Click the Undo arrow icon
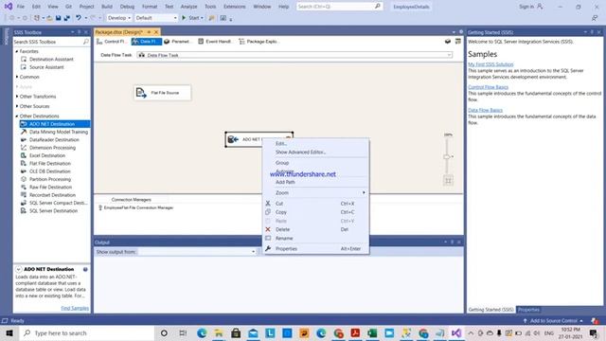The image size is (606, 341). [79, 18]
